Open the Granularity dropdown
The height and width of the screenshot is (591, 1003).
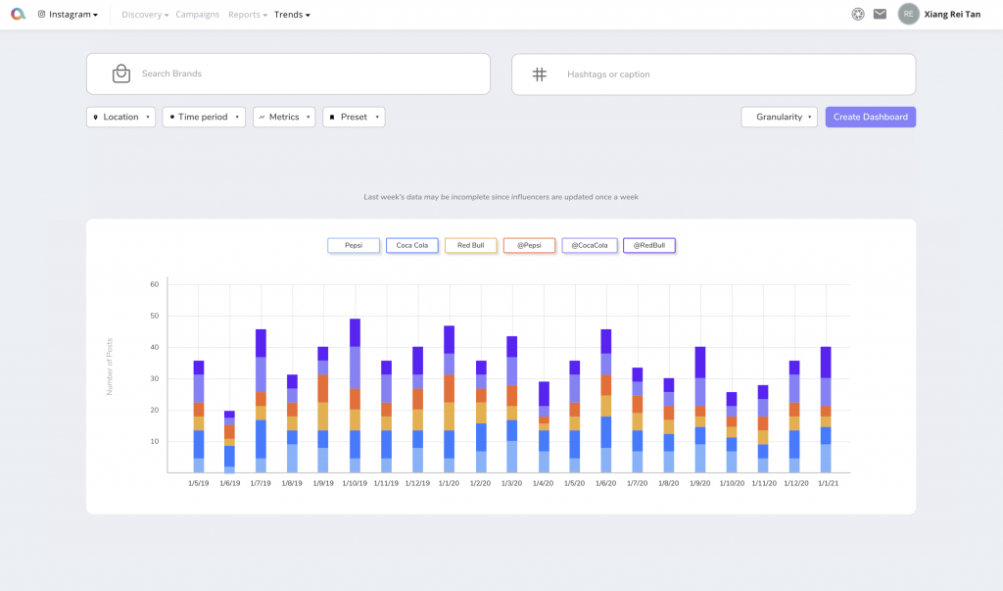pos(779,118)
